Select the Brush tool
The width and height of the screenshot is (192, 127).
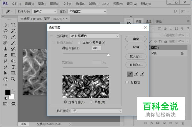click(13, 43)
